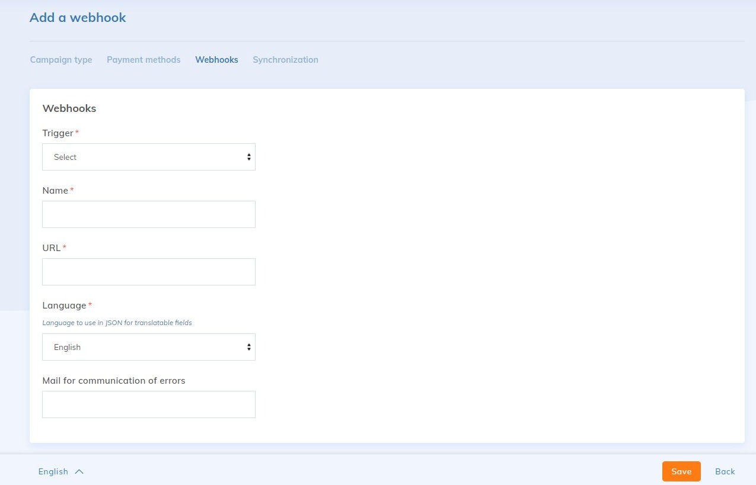The width and height of the screenshot is (756, 485).
Task: Open the Trigger select dropdown
Action: point(148,156)
